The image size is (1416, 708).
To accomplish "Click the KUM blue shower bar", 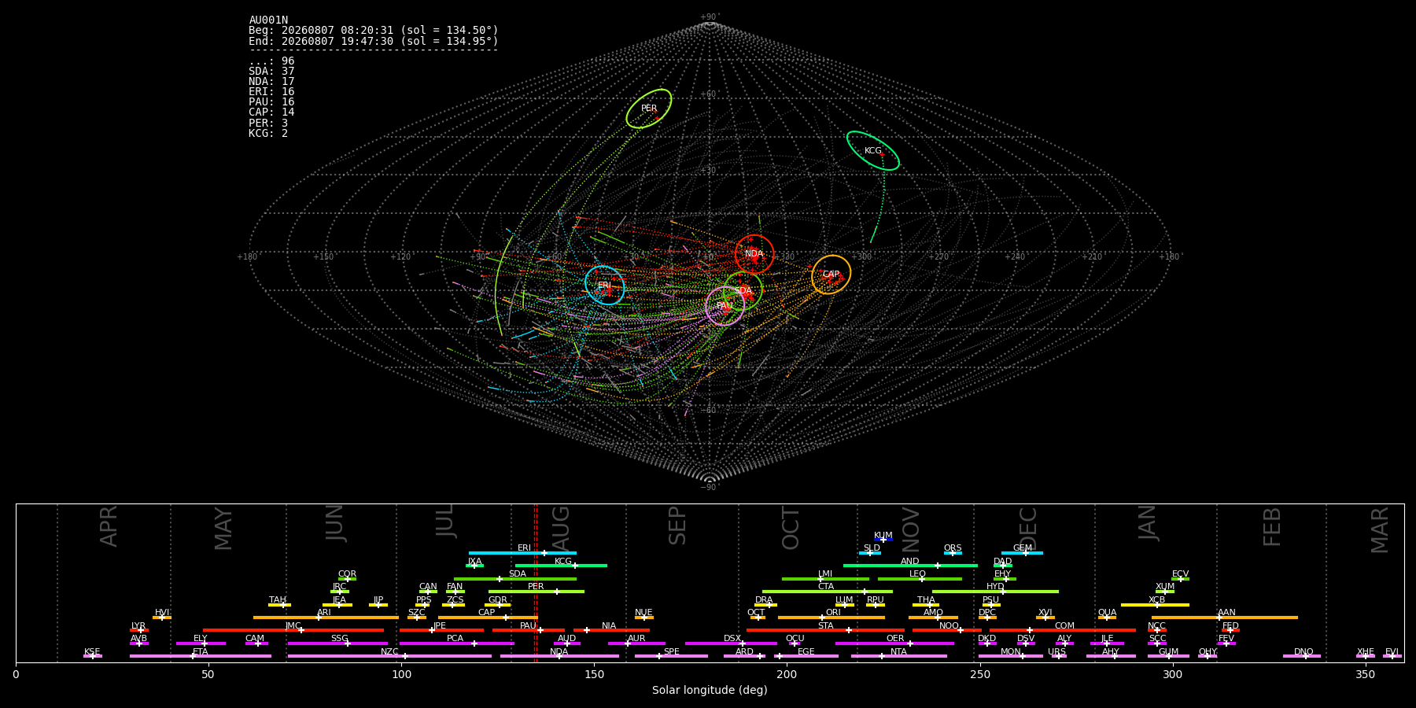I will tap(883, 540).
